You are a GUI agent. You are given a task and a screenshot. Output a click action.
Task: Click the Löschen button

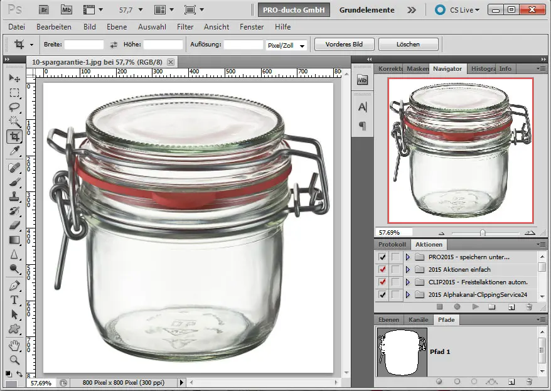point(408,45)
